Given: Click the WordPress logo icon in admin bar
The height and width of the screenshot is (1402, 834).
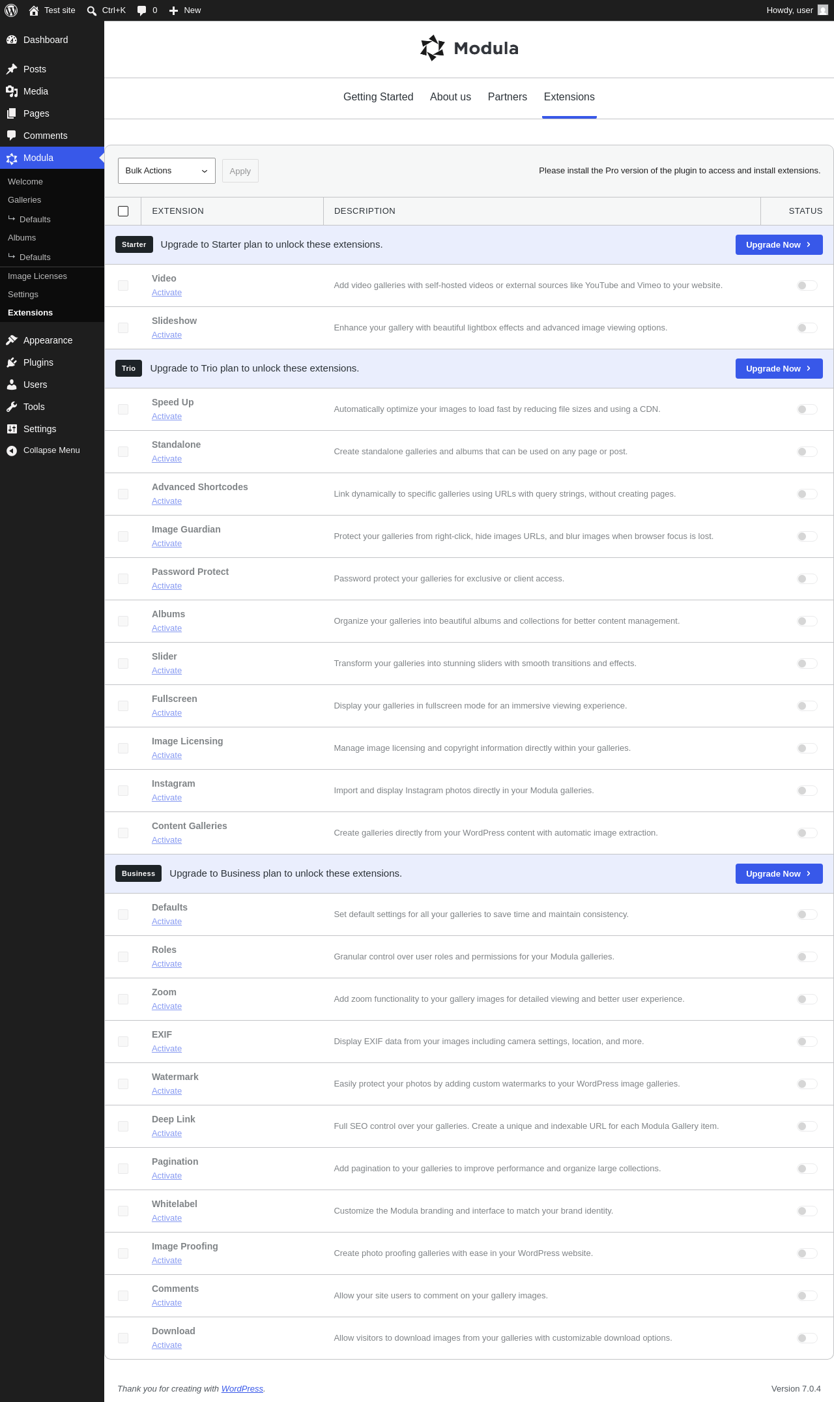Looking at the screenshot, I should tap(11, 10).
